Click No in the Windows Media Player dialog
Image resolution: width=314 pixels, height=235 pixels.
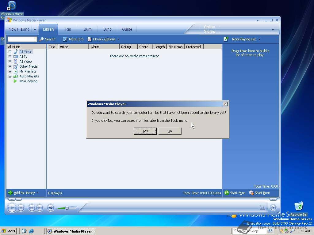click(x=170, y=131)
